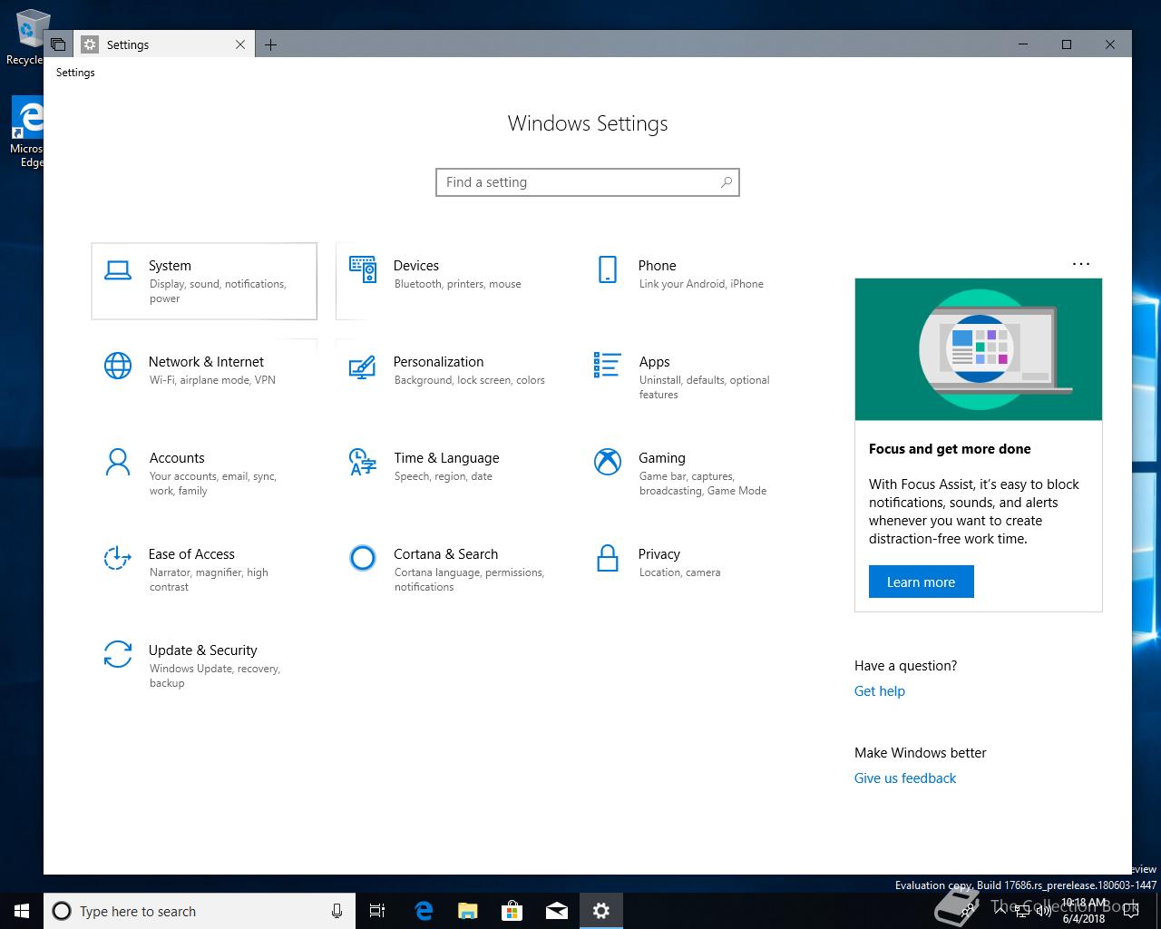Click the Privacy category title
Image resolution: width=1161 pixels, height=929 pixels.
pyautogui.click(x=659, y=554)
